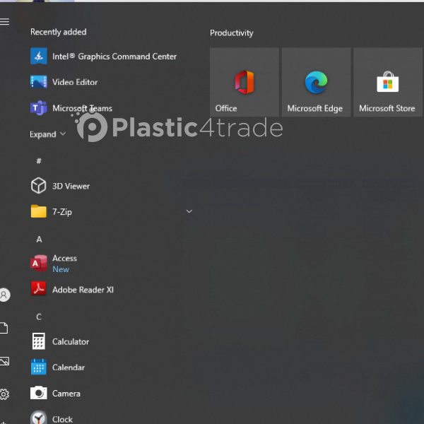Click the Video Editor label

click(x=75, y=82)
